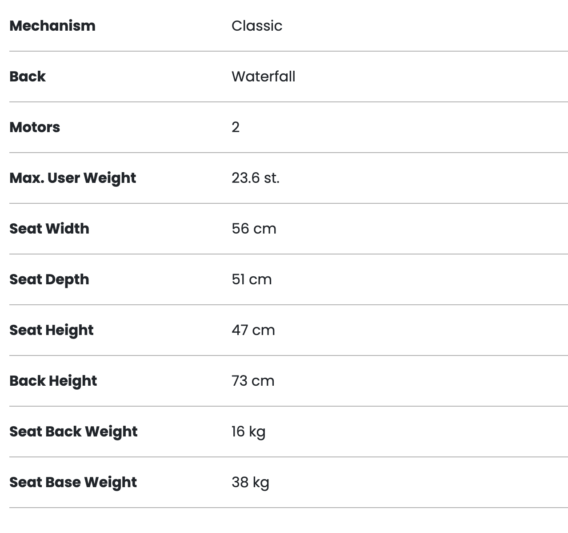Select the Classic mechanism value
Screen dimensions: 568x533
(257, 26)
